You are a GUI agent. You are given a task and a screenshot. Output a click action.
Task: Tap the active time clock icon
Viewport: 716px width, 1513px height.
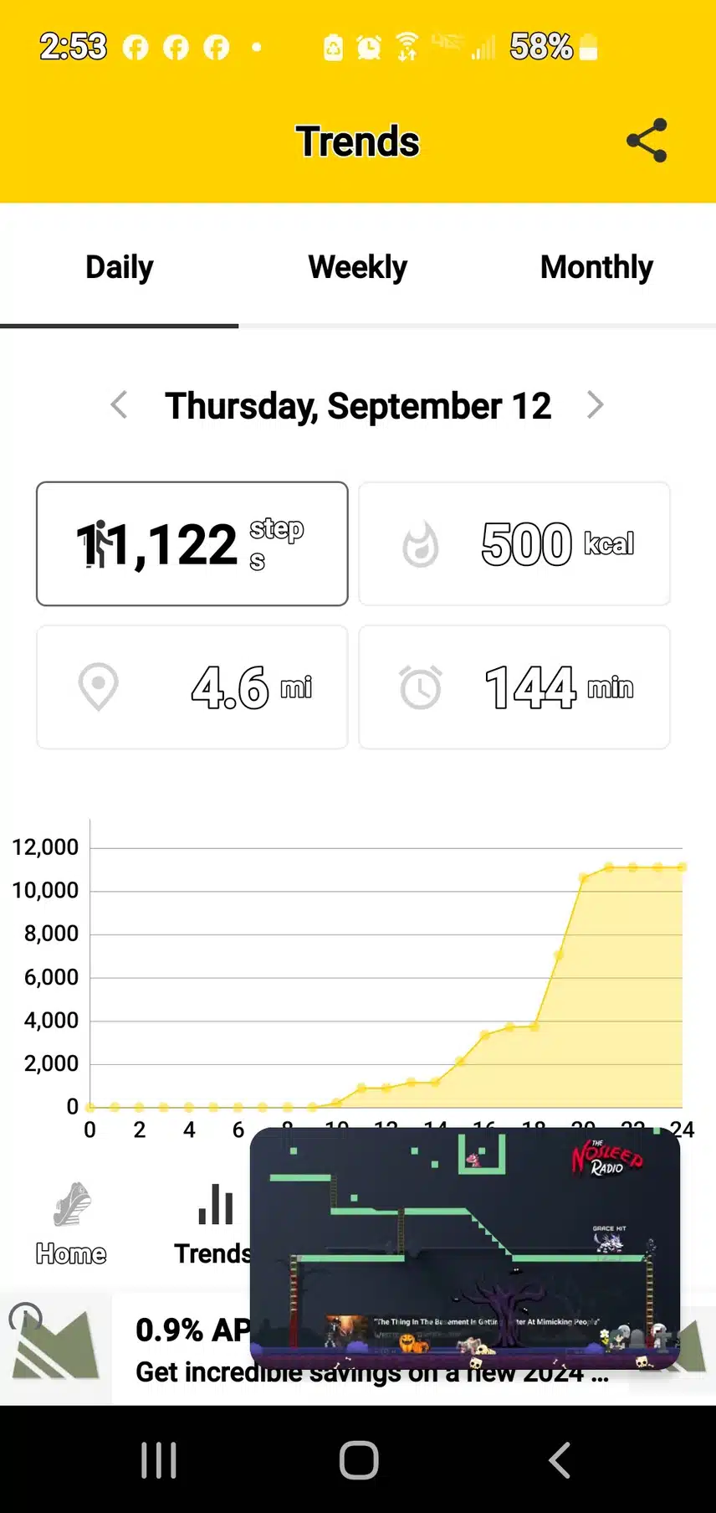(x=421, y=687)
